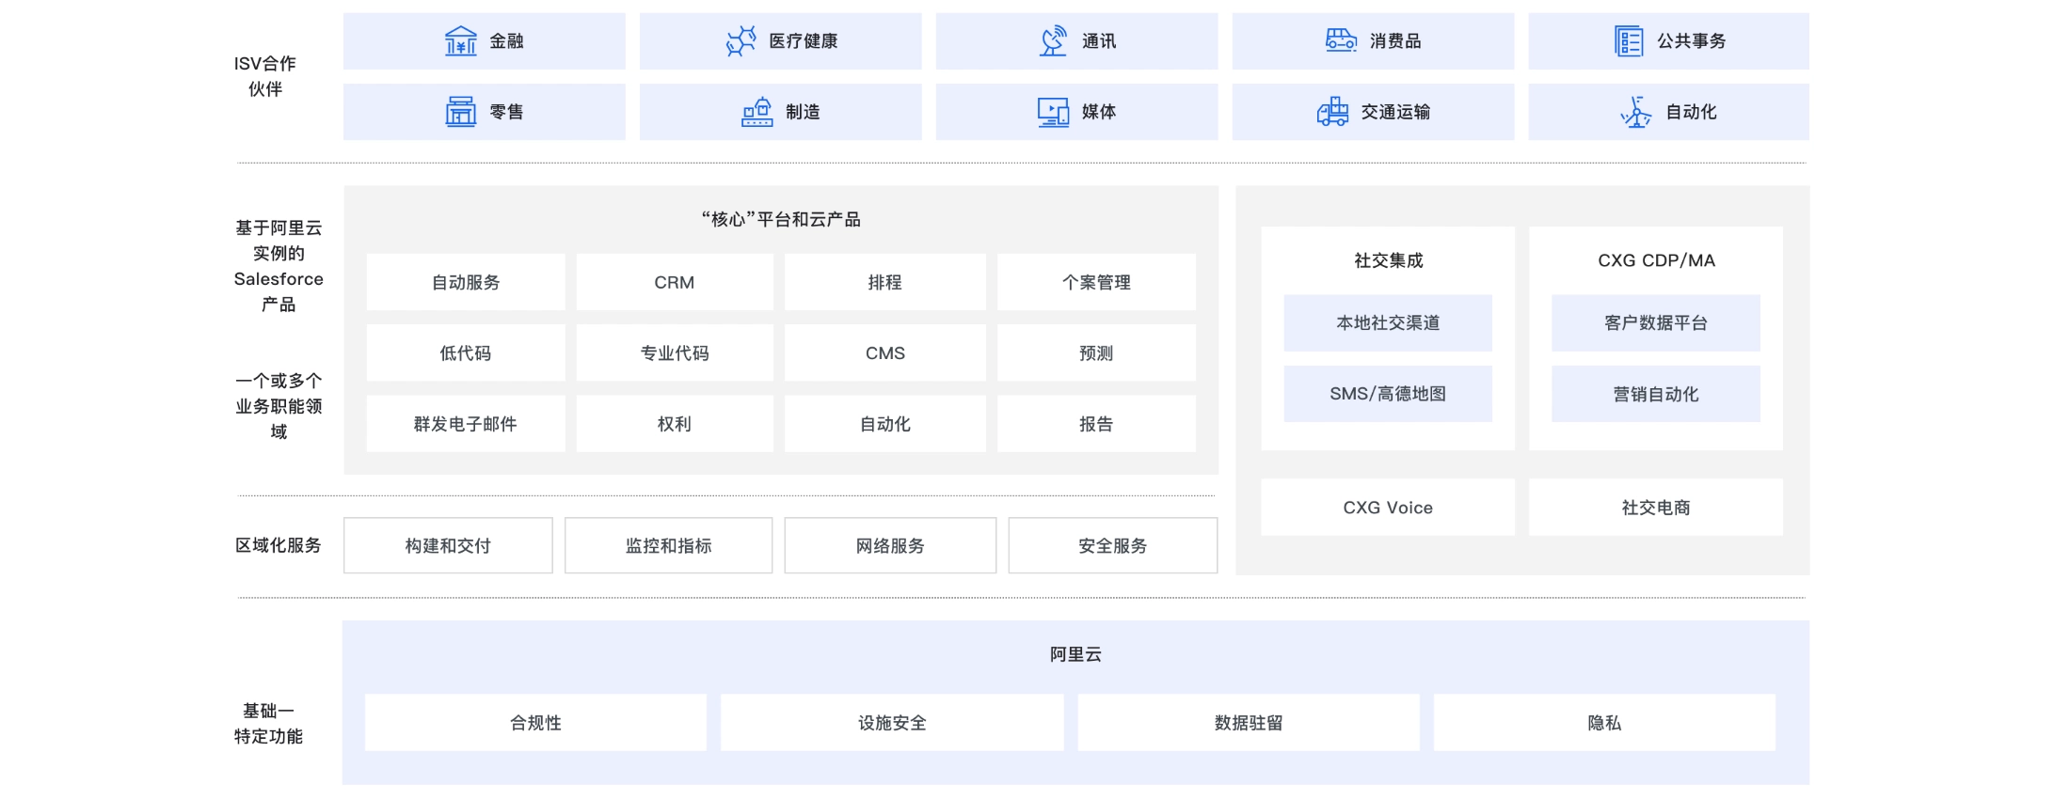Select the CRM product box
Viewport: 2070px width, 799px height.
pos(675,282)
